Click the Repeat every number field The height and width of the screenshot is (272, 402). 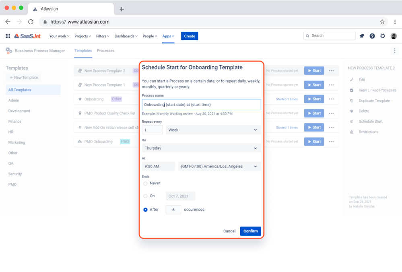tap(152, 130)
